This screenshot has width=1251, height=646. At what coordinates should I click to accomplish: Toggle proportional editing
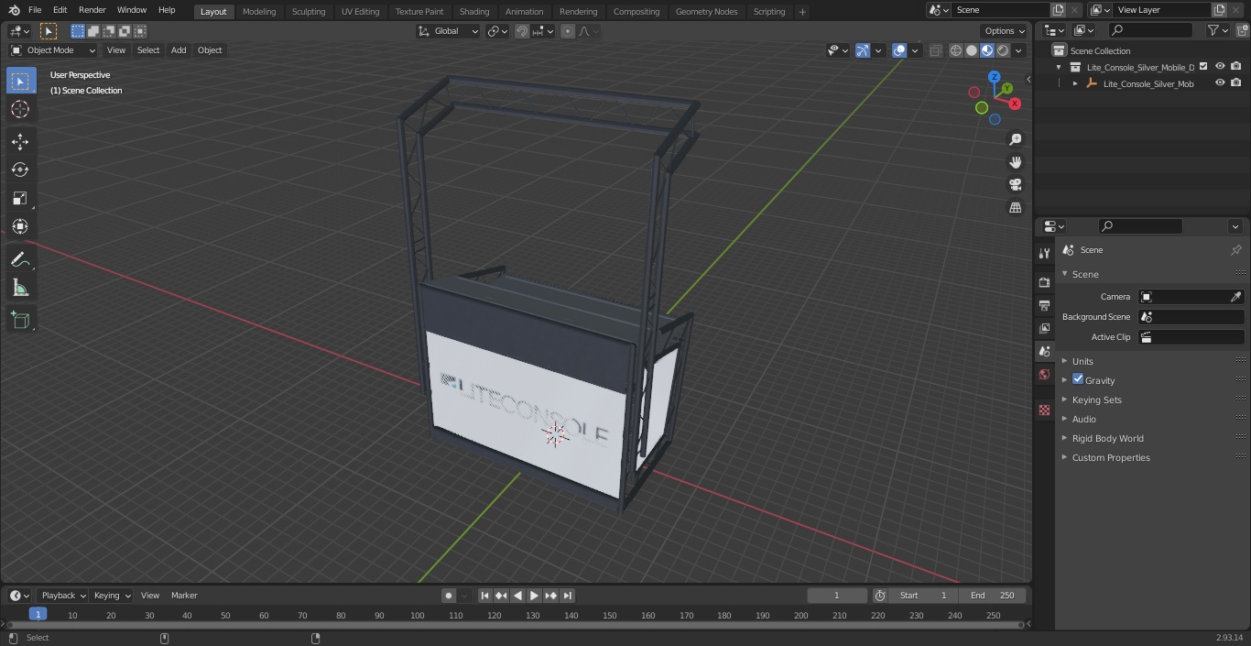pos(568,31)
